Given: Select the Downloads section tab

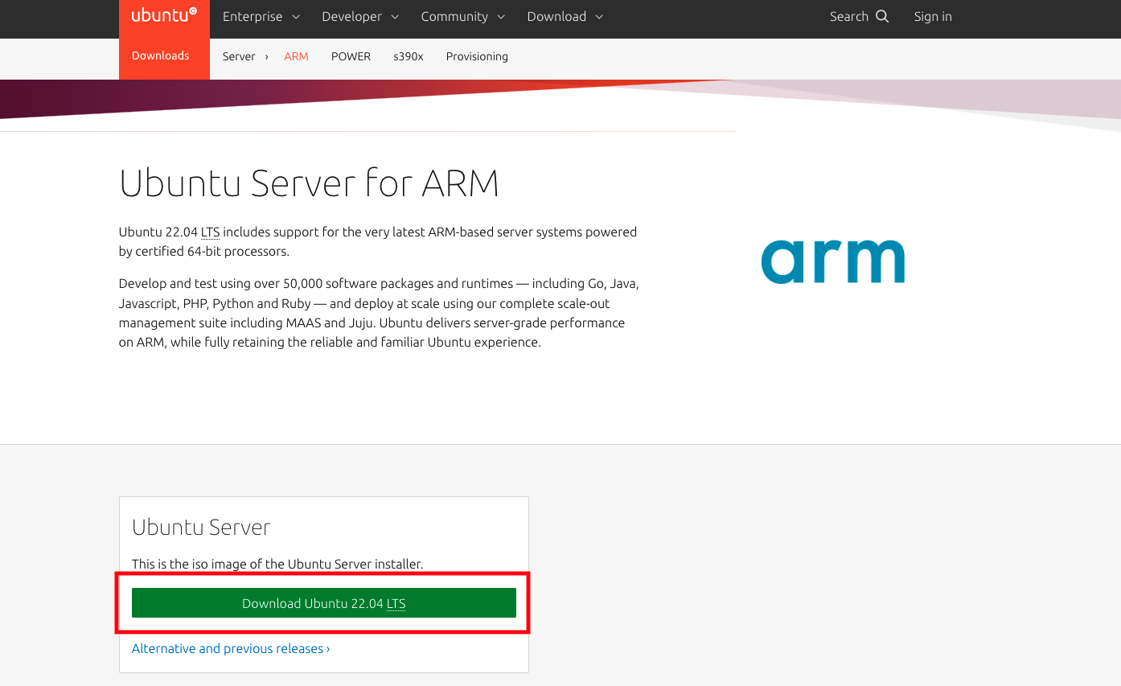Looking at the screenshot, I should (x=161, y=55).
